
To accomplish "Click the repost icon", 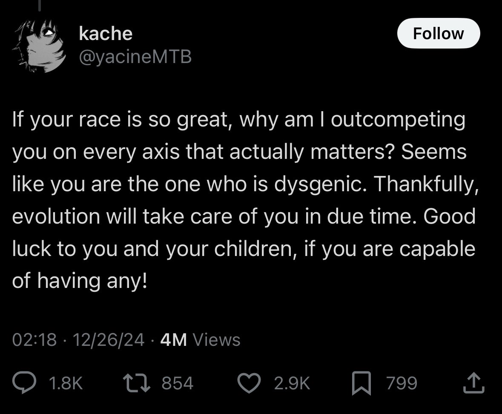I will [136, 383].
